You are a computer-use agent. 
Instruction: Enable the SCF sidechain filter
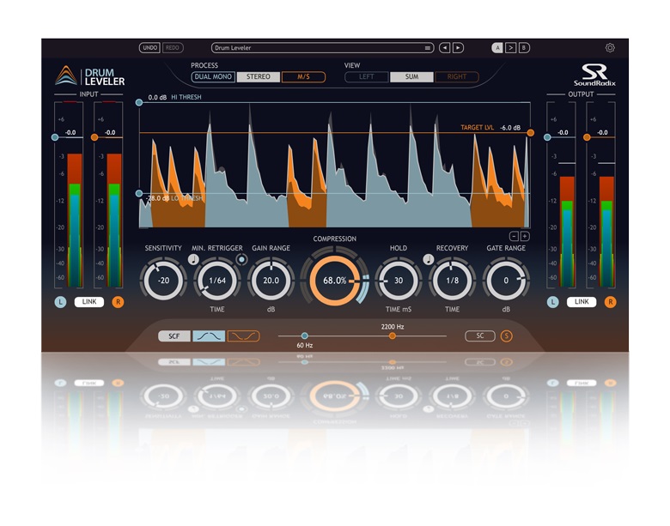pyautogui.click(x=174, y=336)
